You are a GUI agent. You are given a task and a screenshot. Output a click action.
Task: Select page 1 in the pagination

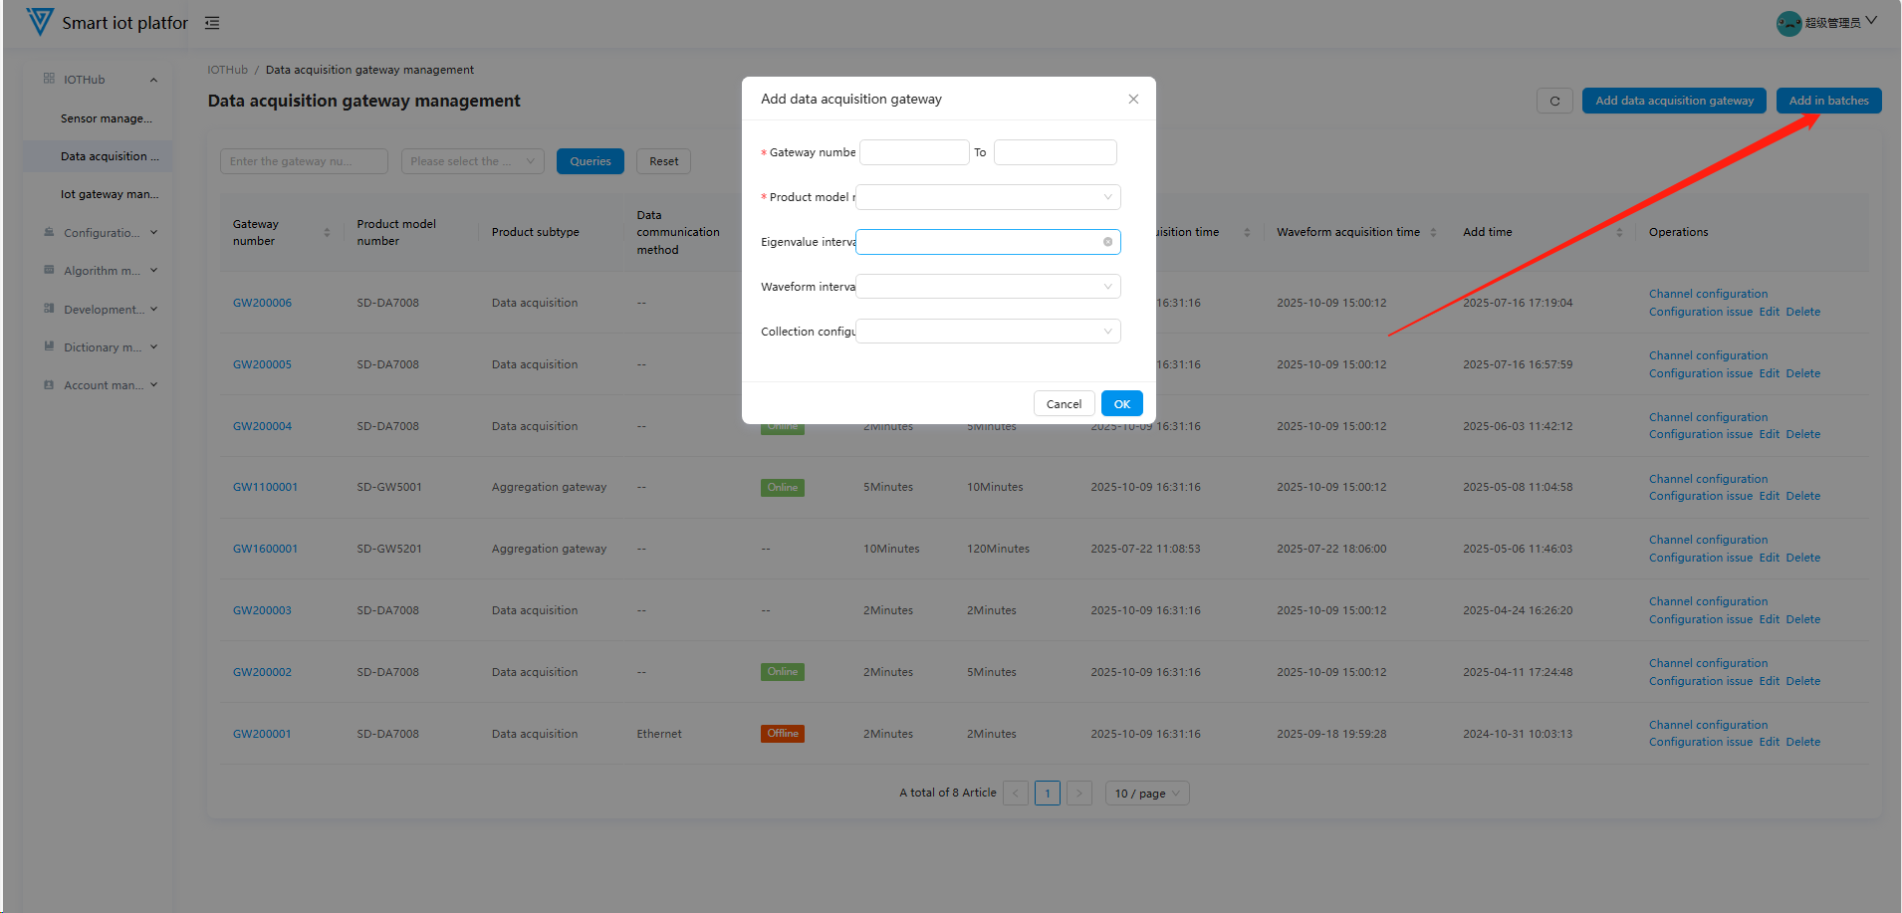coord(1048,794)
